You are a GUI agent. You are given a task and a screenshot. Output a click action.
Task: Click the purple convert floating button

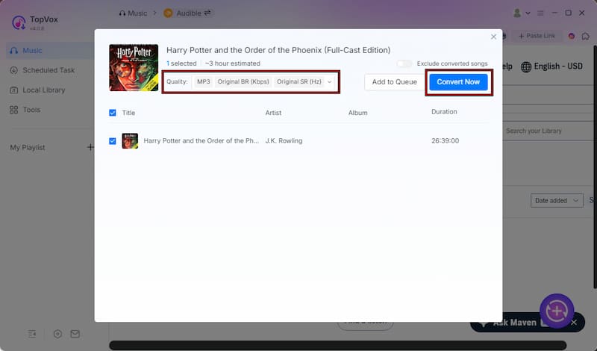[557, 311]
